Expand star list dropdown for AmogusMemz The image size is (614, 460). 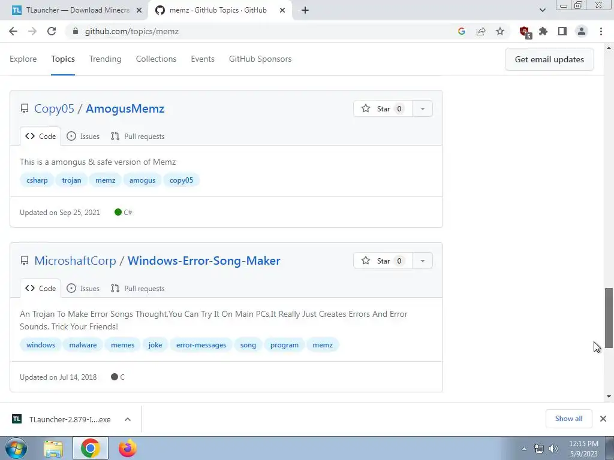click(x=423, y=109)
